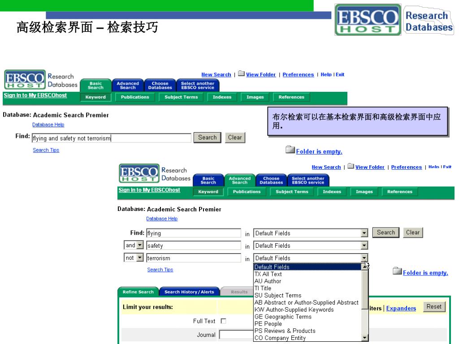Open Advanced Search tab in lower screenshot
Viewport: 459px width, 344px height.
click(x=240, y=180)
